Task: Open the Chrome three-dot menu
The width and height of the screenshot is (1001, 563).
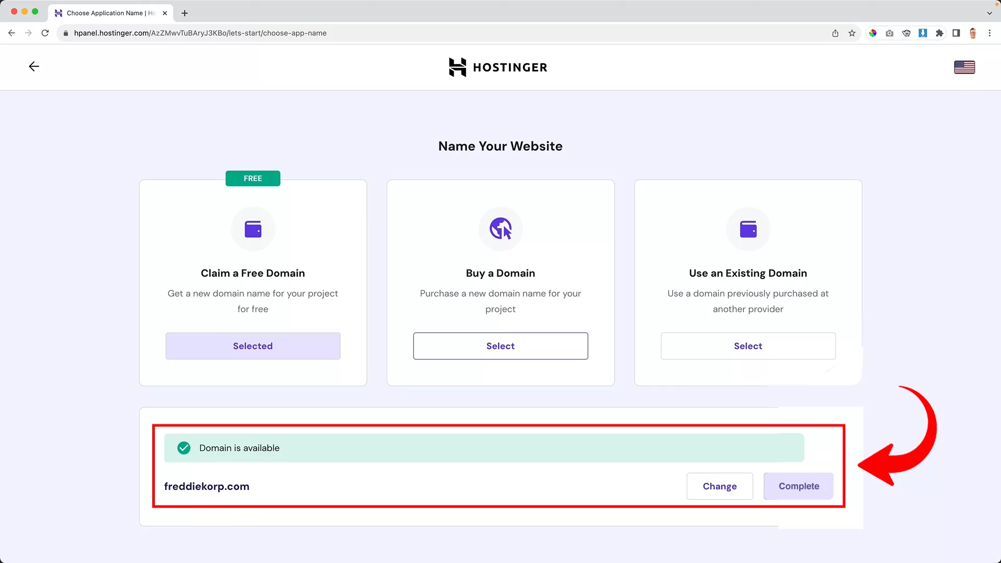Action: 990,33
